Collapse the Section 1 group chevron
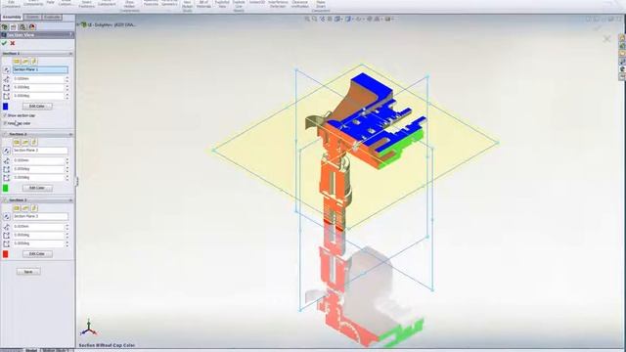The image size is (626, 352). 70,54
